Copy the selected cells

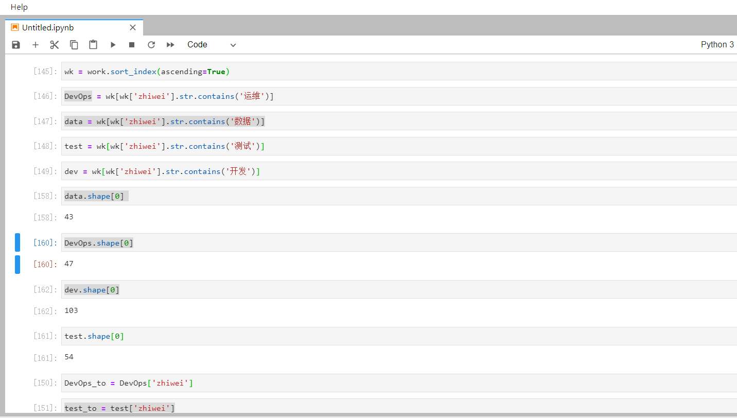click(74, 45)
